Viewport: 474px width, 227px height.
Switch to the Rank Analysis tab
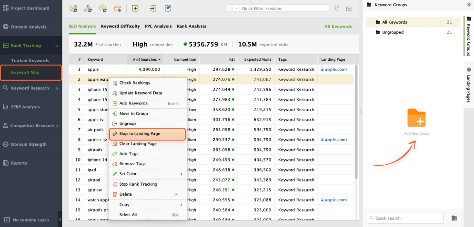tap(192, 26)
